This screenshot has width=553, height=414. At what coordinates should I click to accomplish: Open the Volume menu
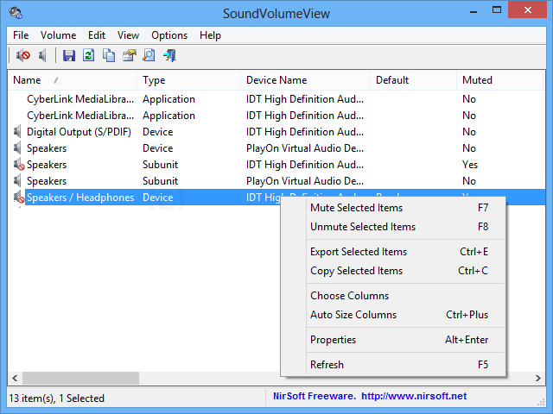pos(58,35)
